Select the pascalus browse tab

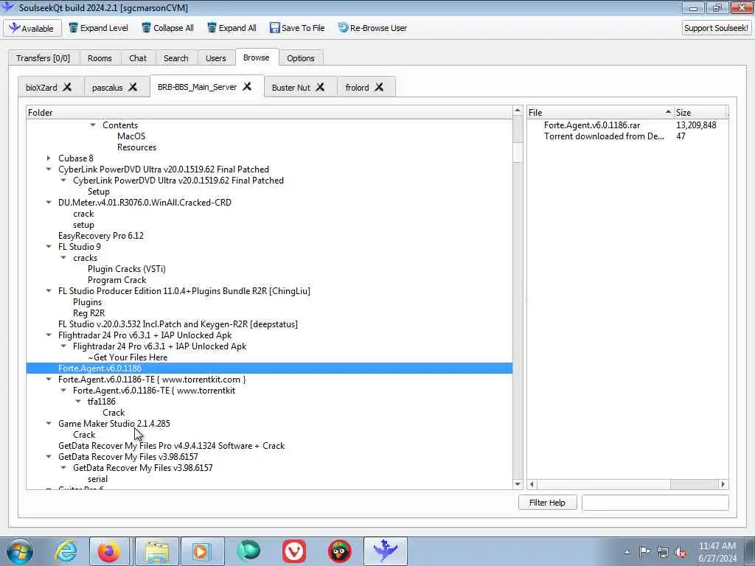click(108, 88)
